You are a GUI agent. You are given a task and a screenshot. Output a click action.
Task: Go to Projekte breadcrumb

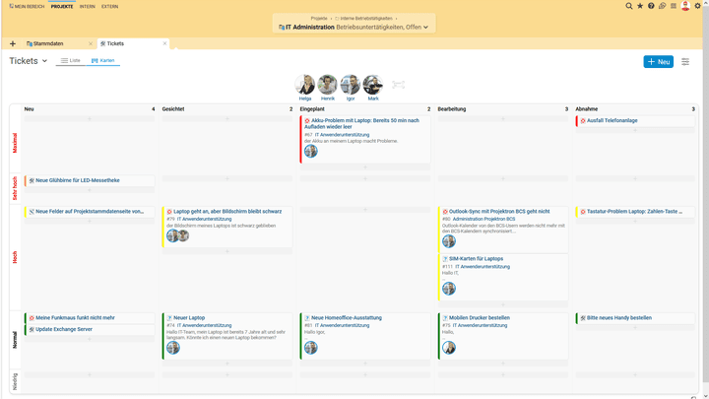click(319, 19)
